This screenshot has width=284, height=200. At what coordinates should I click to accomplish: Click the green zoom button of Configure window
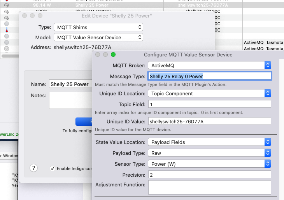113,54
